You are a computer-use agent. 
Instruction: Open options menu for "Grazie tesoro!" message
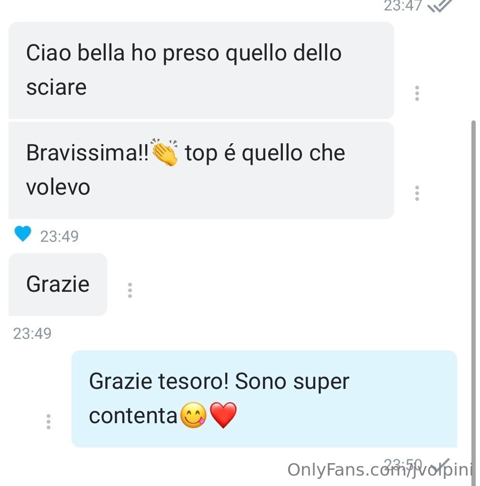49,422
